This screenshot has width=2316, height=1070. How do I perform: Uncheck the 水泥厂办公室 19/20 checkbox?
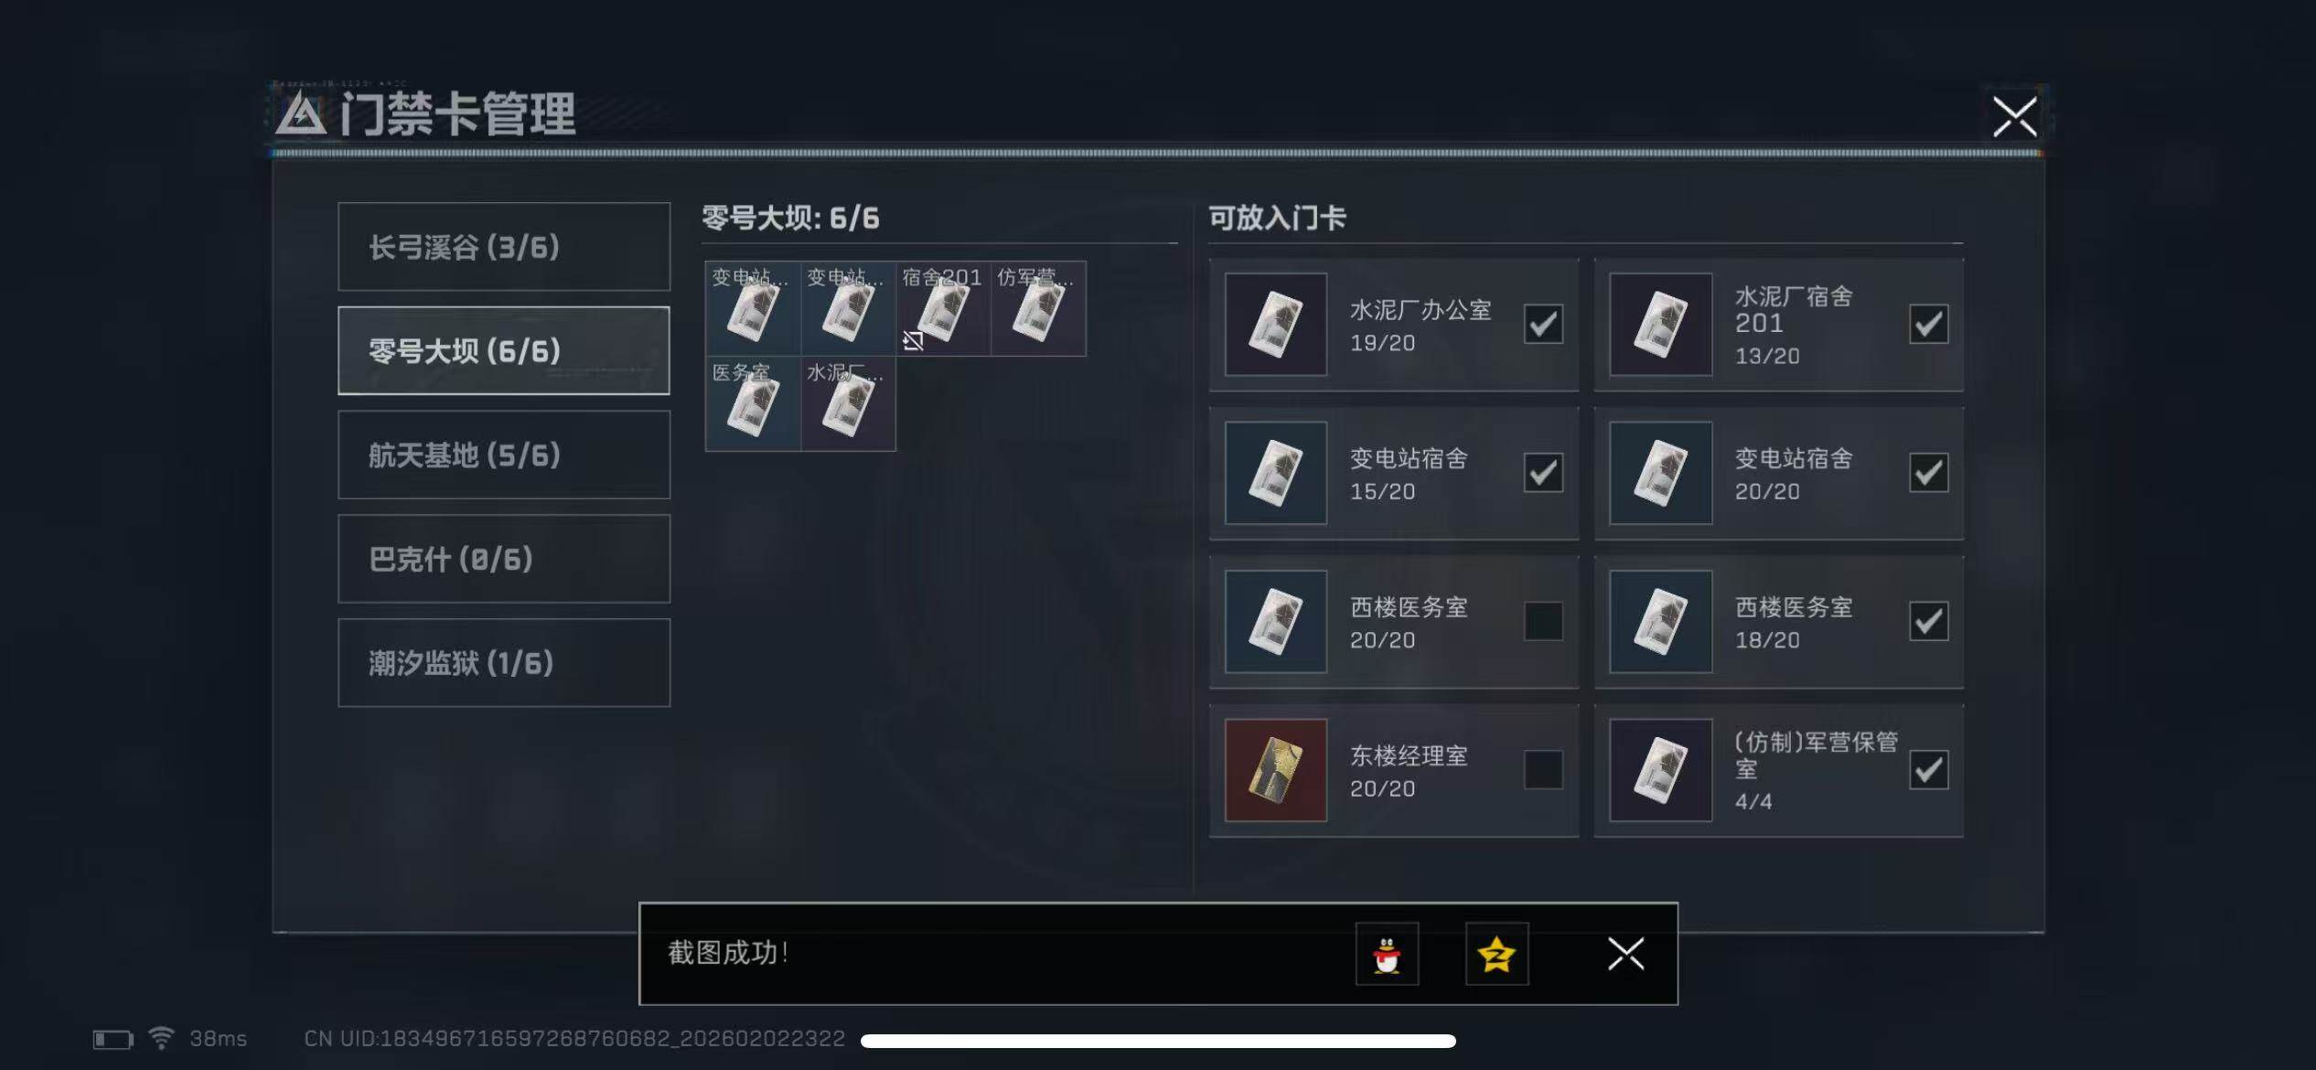(1543, 324)
